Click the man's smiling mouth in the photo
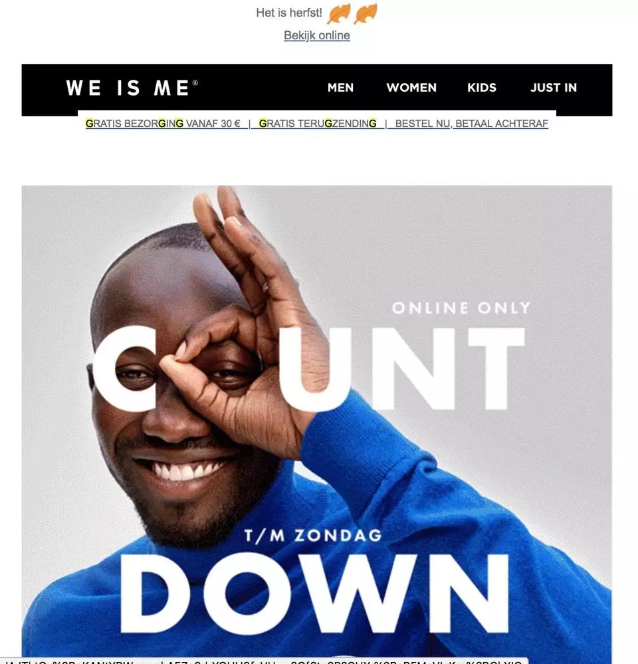Image resolution: width=638 pixels, height=664 pixels. pyautogui.click(x=185, y=469)
